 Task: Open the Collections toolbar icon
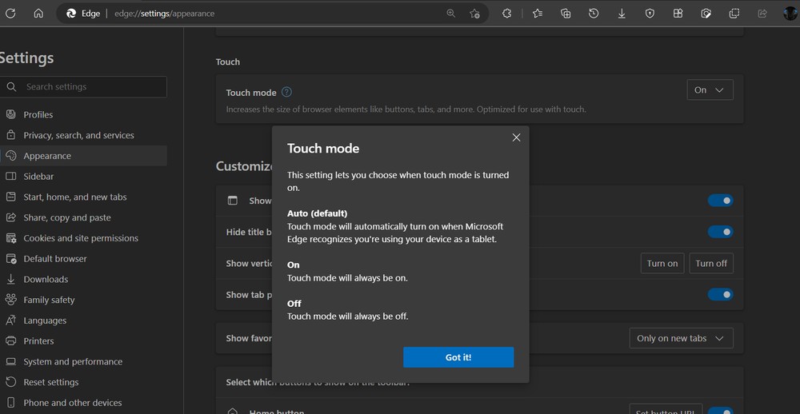click(566, 14)
